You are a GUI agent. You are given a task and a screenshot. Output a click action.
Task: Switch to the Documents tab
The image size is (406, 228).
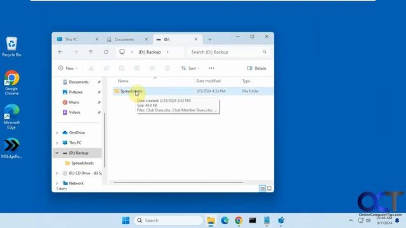(x=124, y=39)
